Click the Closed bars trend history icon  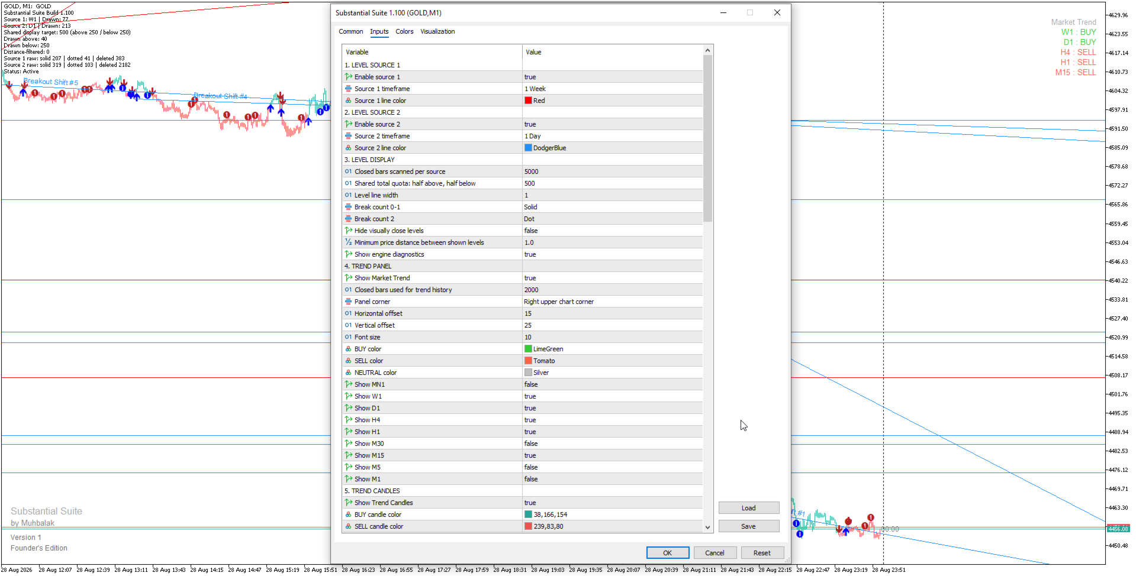point(349,290)
